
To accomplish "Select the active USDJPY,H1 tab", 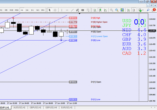I will pos(5,107).
